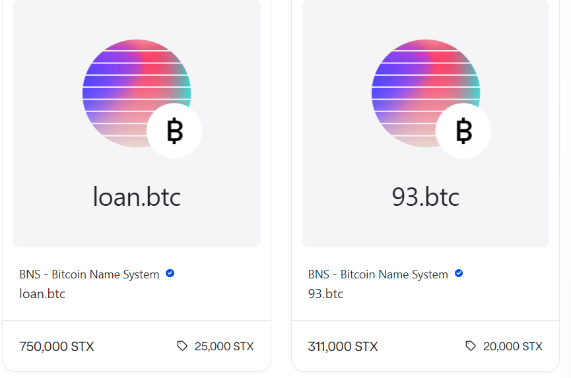
Task: Open the BNS collection link above loan.btc
Action: click(89, 274)
